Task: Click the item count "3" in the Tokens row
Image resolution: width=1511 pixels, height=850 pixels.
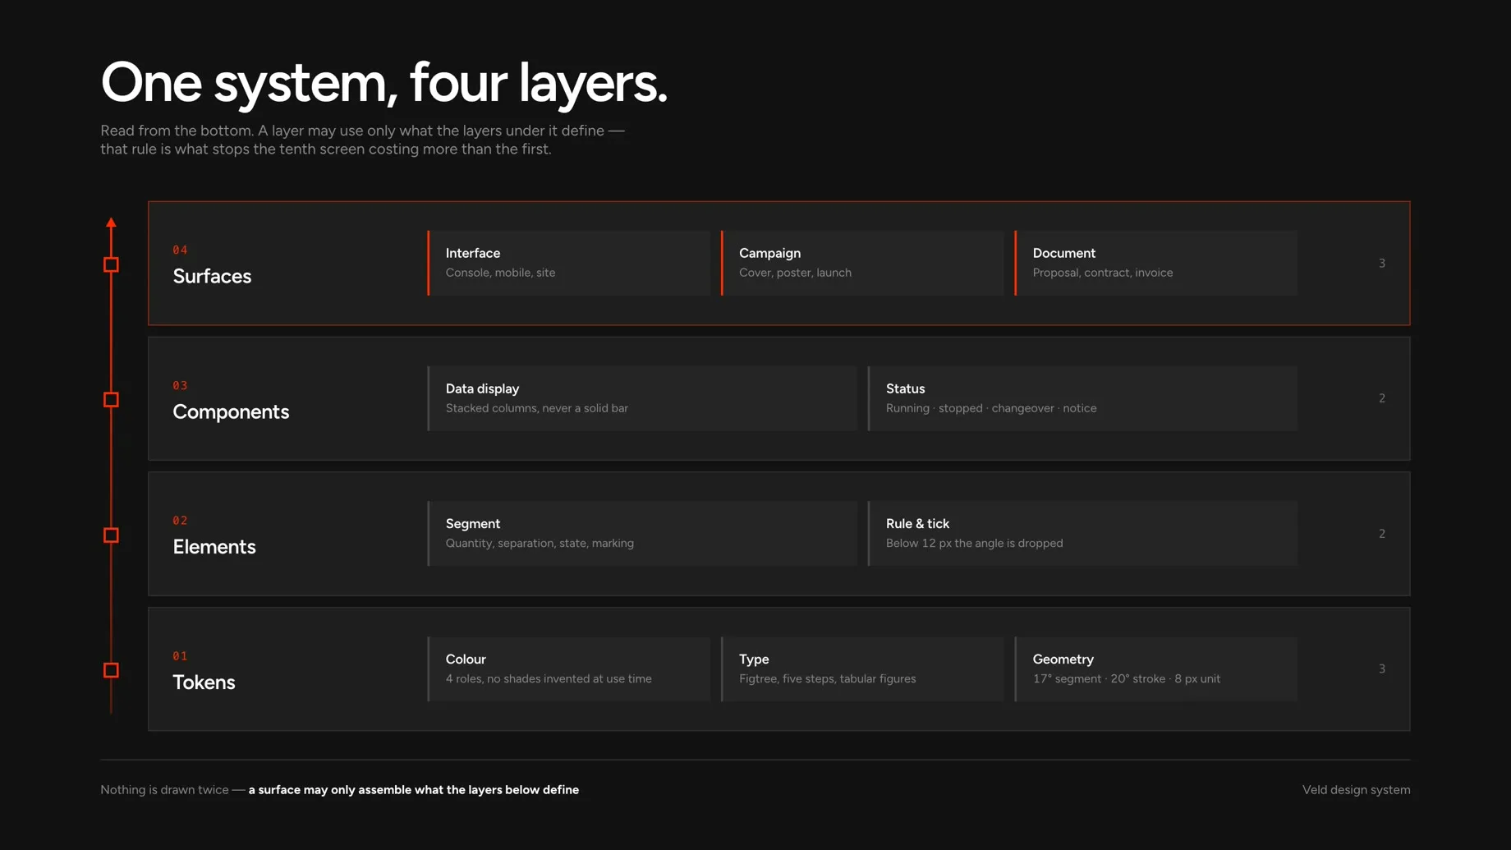Action: point(1382,669)
